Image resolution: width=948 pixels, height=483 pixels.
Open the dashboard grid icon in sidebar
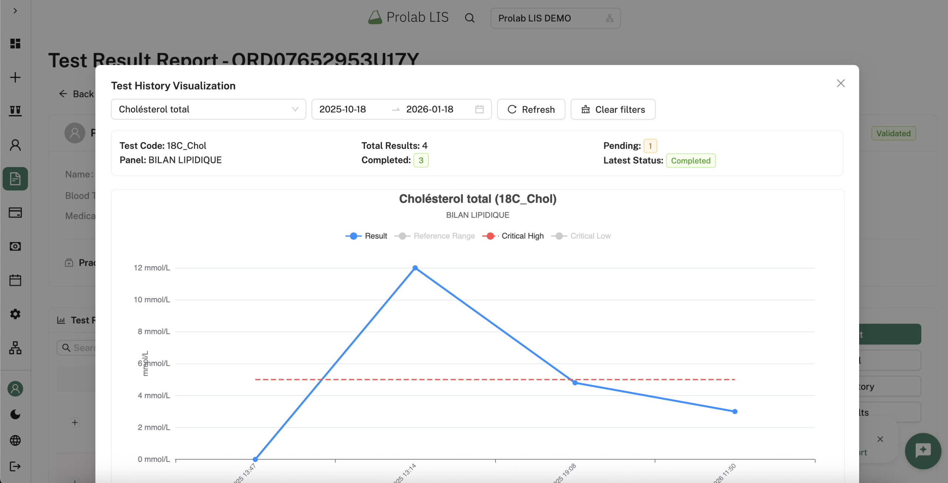(x=15, y=44)
